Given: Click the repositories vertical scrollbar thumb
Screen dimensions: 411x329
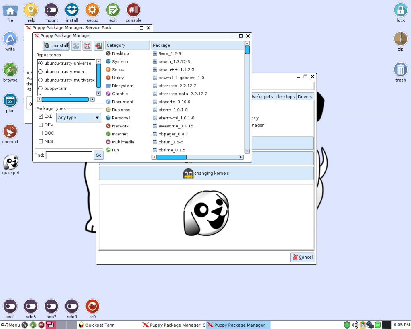Looking at the screenshot, I should [99, 76].
